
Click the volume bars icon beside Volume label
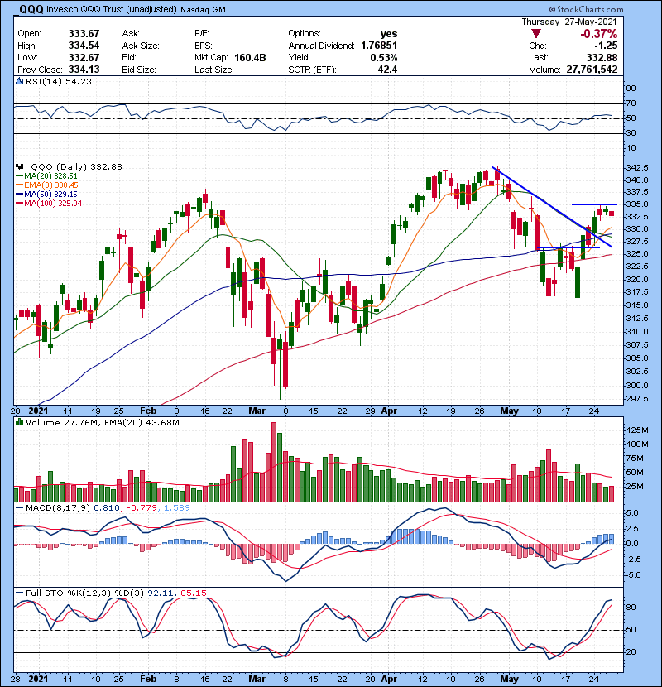(x=19, y=422)
